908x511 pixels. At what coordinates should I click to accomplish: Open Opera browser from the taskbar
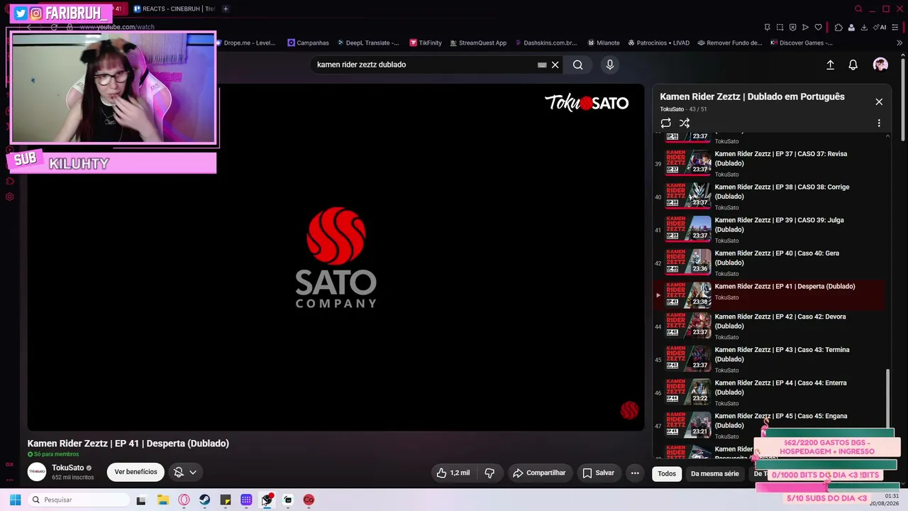point(184,500)
